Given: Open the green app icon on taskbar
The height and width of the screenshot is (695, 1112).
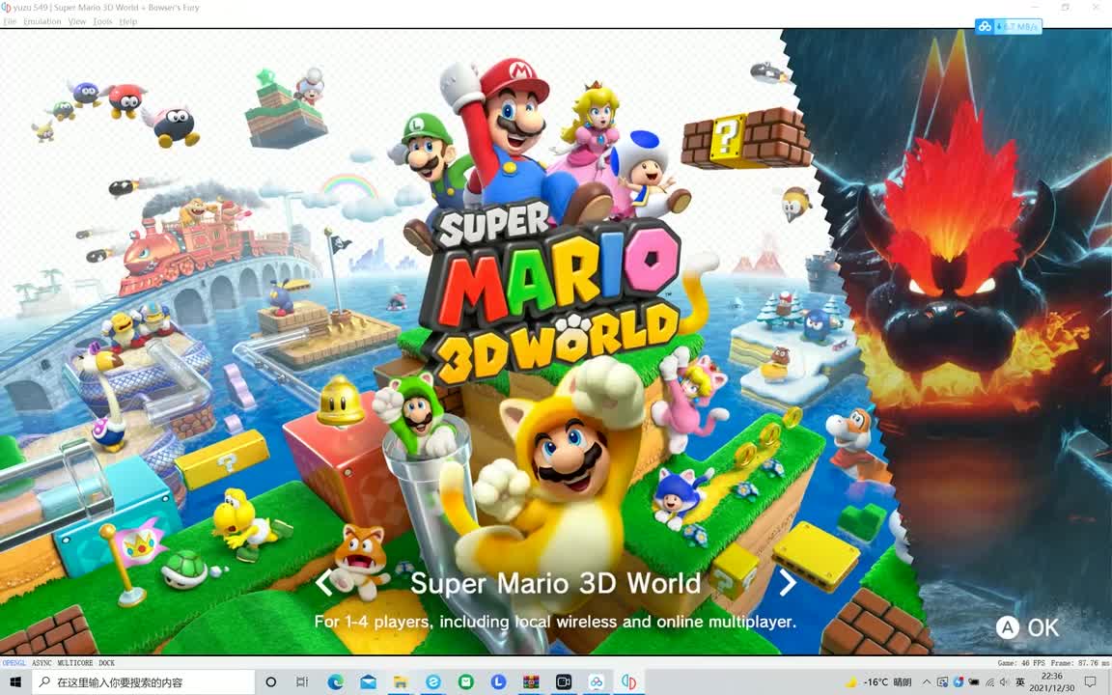Looking at the screenshot, I should pos(466,681).
